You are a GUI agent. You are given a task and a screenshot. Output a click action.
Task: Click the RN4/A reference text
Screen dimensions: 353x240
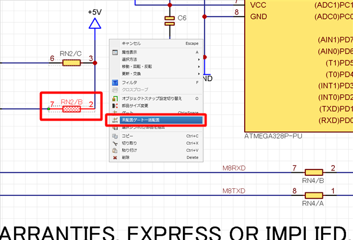[313, 204]
